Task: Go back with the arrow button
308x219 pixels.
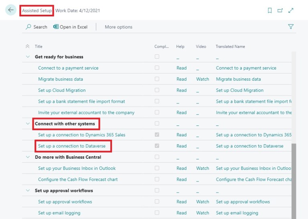Action: pos(10,10)
